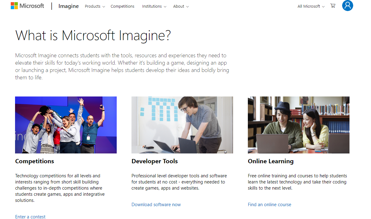Open the Find an online course link
This screenshot has width=371, height=219.
coord(269,205)
